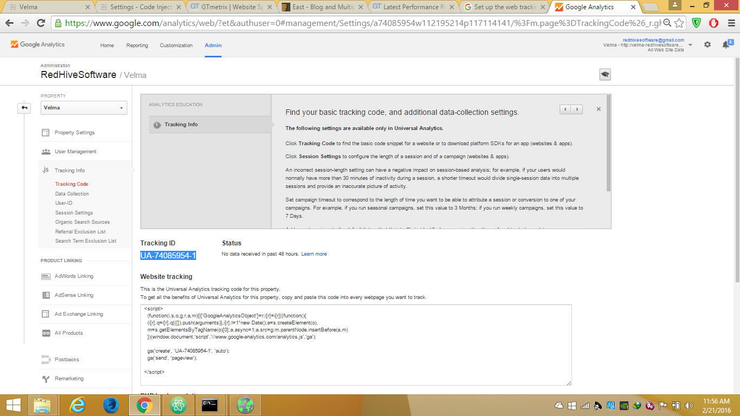Viewport: 740px width, 416px height.
Task: Open User-ID settings
Action: point(64,203)
